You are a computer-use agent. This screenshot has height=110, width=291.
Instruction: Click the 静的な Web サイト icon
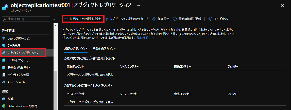click(x=4, y=67)
